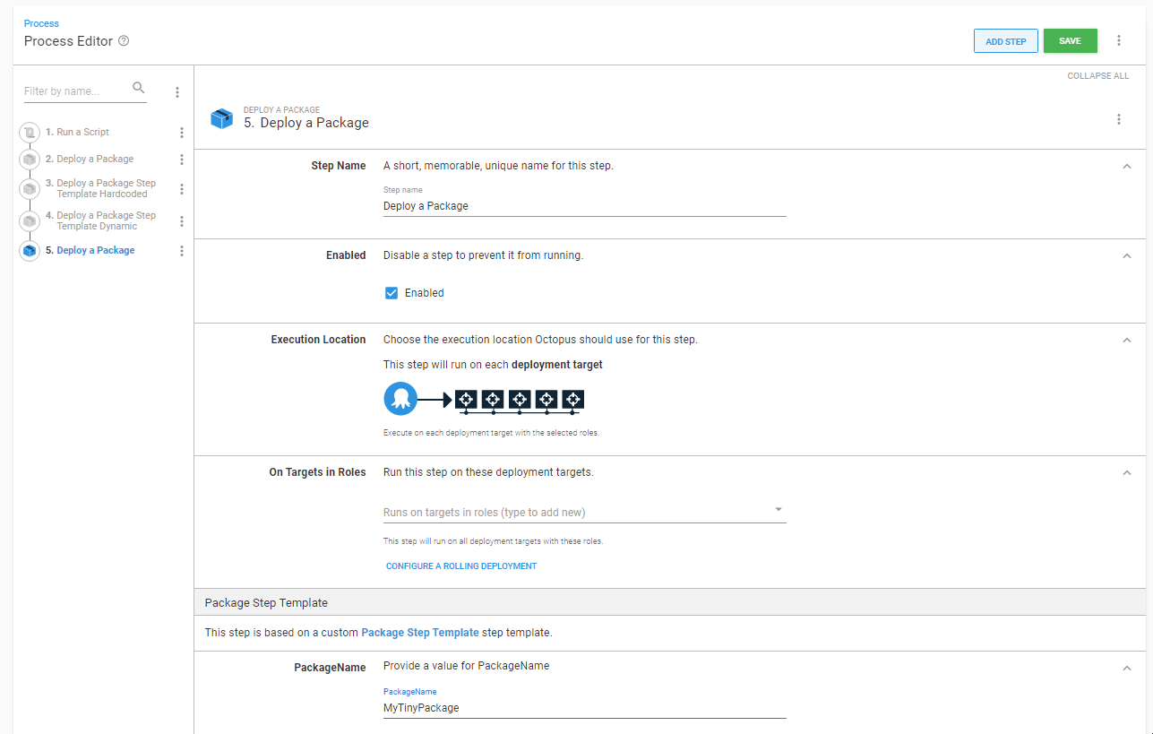Select step 2 Deploy a Package
The width and height of the screenshot is (1153, 734).
(x=90, y=160)
